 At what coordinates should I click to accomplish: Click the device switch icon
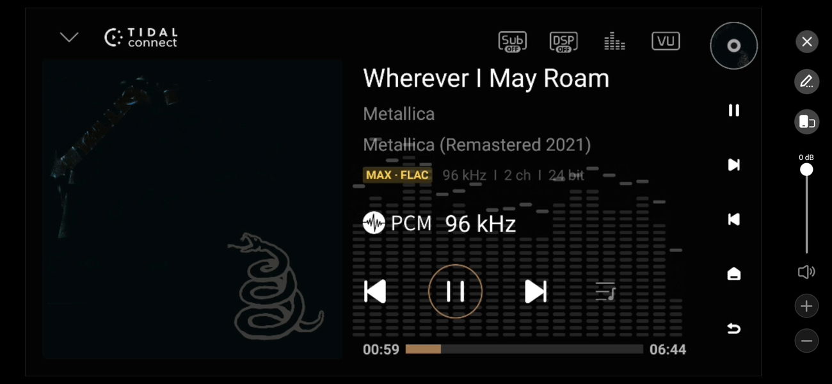[807, 122]
